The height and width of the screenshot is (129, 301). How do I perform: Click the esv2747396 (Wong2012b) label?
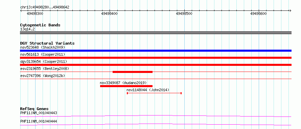coord(43,76)
